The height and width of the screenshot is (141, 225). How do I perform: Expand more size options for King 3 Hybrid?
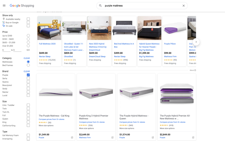[x=86, y=128]
